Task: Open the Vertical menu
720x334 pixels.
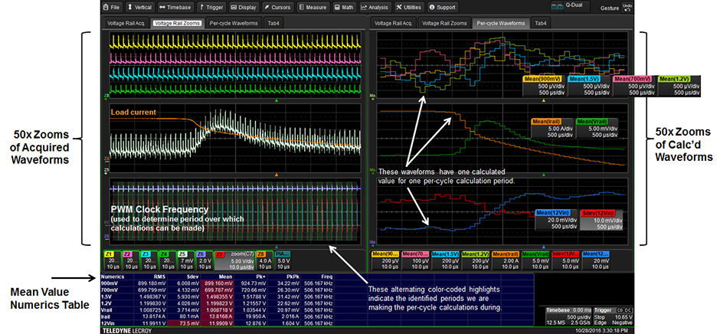Action: 139,7
